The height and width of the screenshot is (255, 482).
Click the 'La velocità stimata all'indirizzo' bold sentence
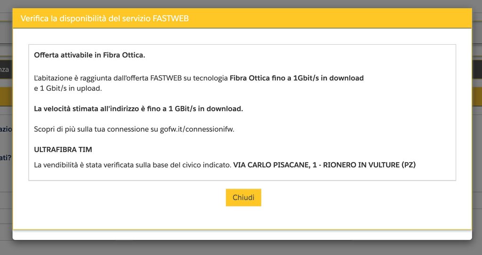coord(138,109)
